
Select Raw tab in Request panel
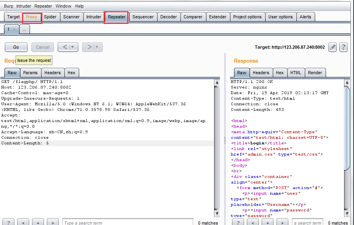12,73
